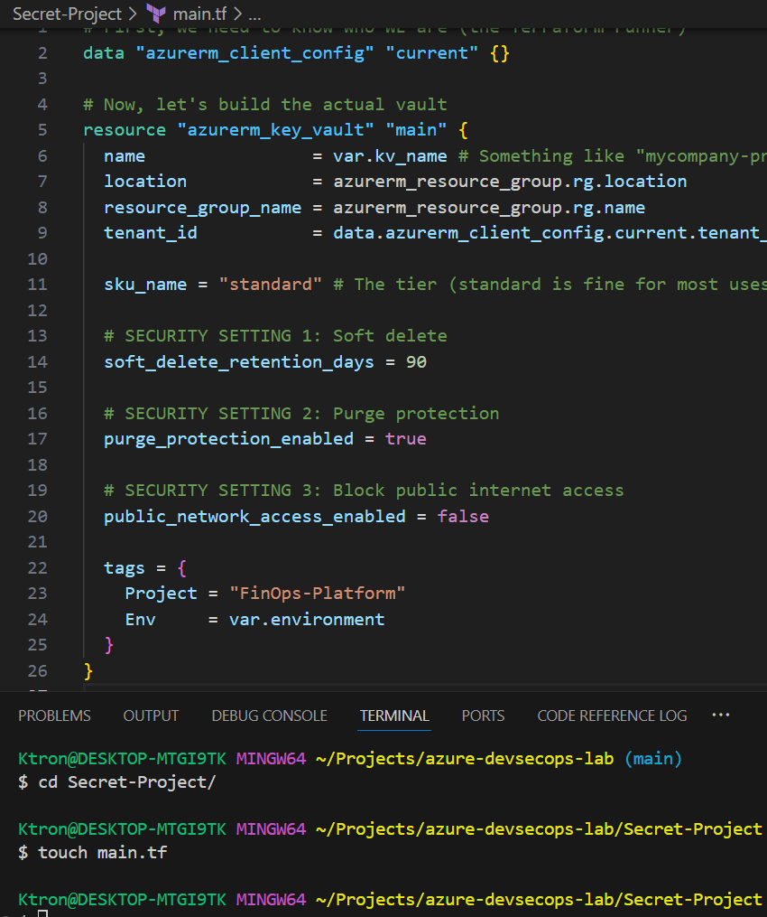Image resolution: width=767 pixels, height=917 pixels.
Task: Open the Secret-Project breadcrumb folder
Action: (67, 14)
